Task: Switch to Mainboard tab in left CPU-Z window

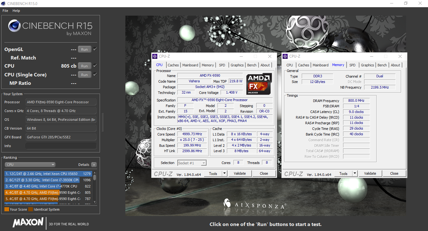Action: pos(190,65)
